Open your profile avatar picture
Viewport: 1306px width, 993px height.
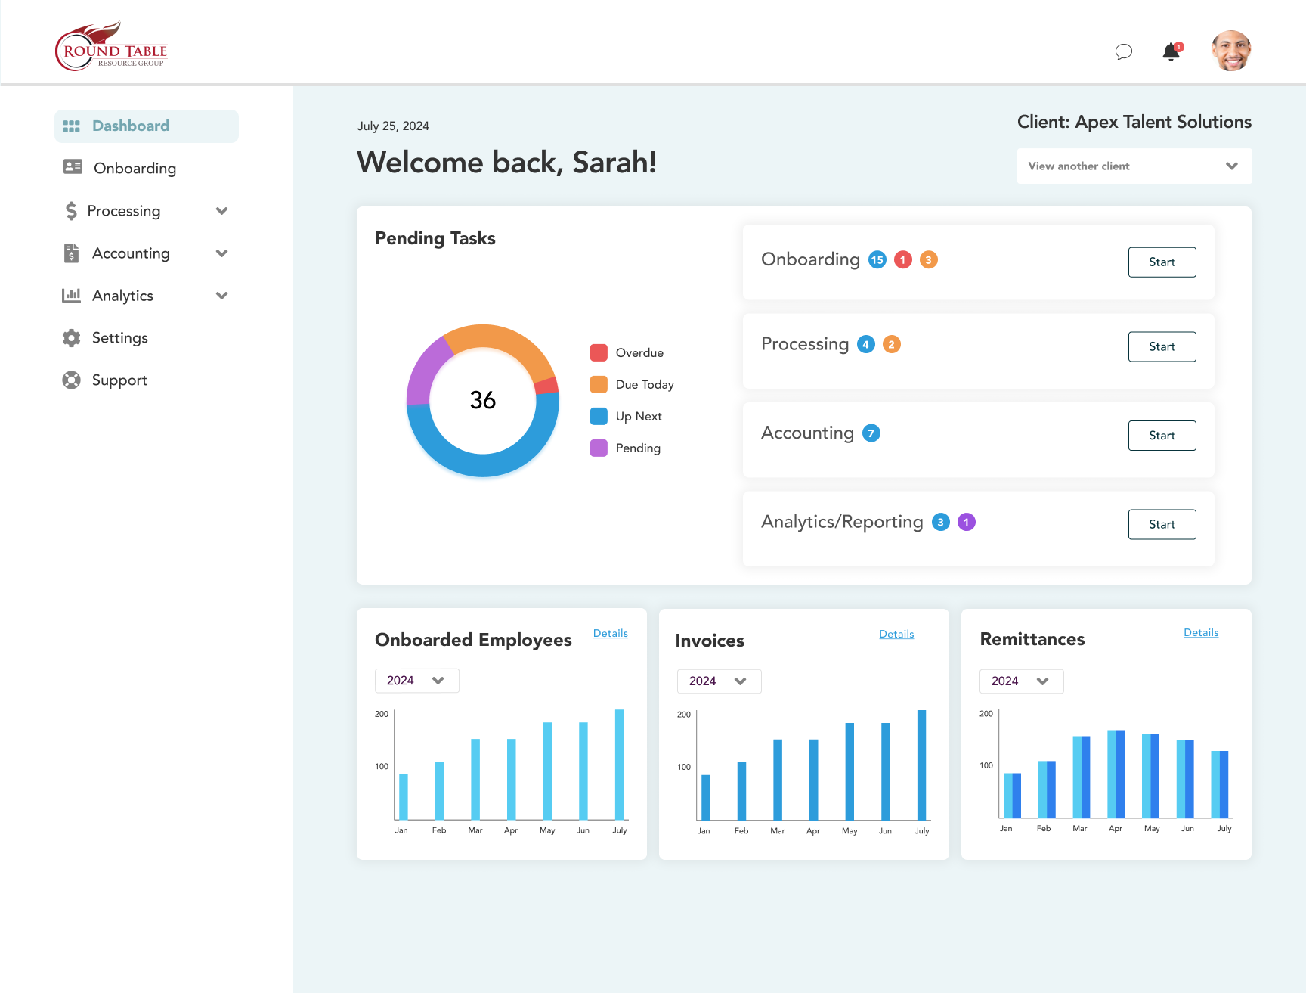click(1231, 51)
